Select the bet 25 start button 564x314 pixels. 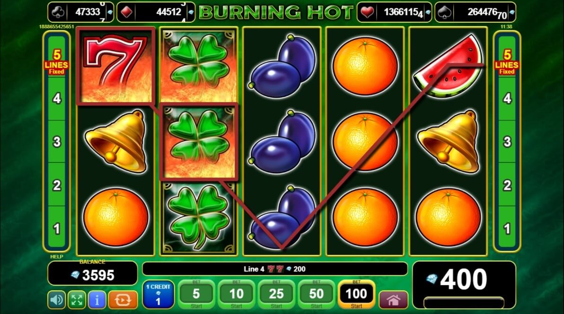pyautogui.click(x=276, y=295)
